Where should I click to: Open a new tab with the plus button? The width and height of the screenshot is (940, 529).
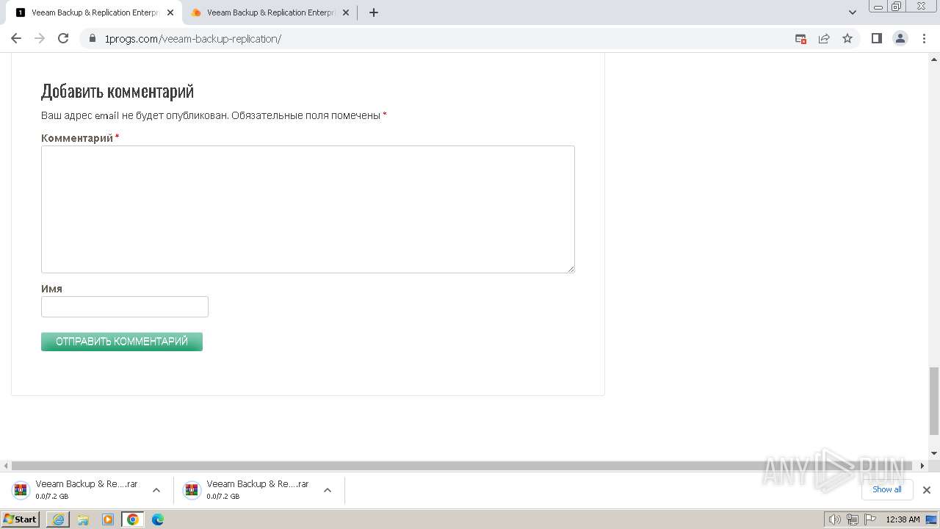point(373,12)
